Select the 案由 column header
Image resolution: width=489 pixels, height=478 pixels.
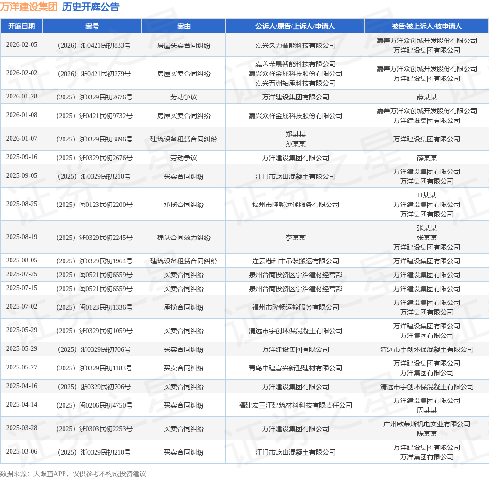pyautogui.click(x=184, y=26)
